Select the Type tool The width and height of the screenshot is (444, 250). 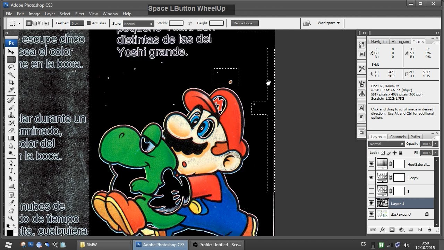pos(11,170)
